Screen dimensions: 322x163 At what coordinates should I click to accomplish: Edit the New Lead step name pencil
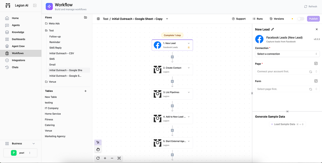tap(272, 29)
